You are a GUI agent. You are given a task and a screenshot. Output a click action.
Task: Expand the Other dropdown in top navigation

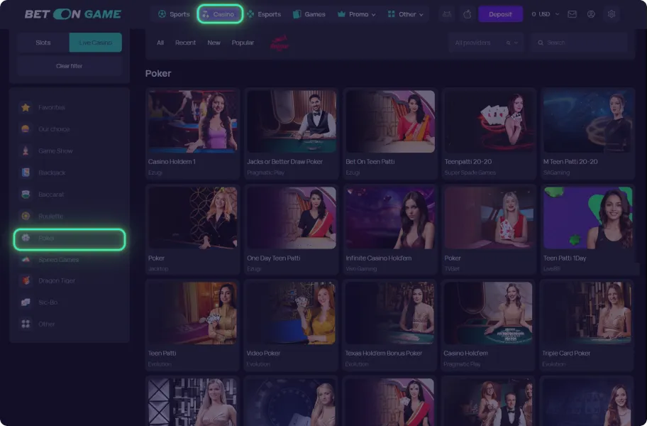pos(406,14)
